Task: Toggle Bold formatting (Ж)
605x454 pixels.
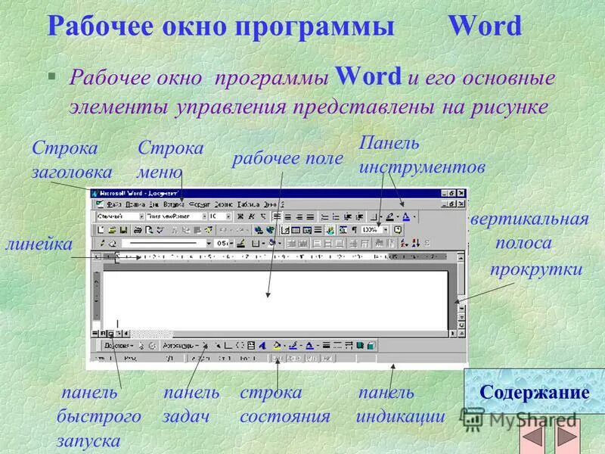Action: (x=240, y=217)
